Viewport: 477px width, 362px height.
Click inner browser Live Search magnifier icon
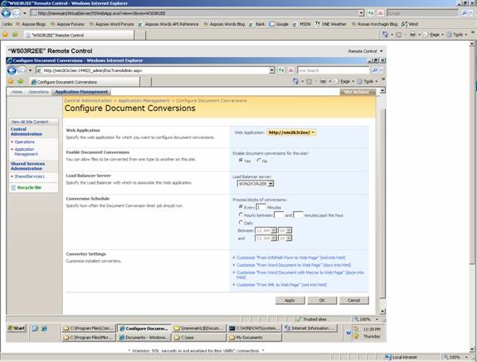375,70
